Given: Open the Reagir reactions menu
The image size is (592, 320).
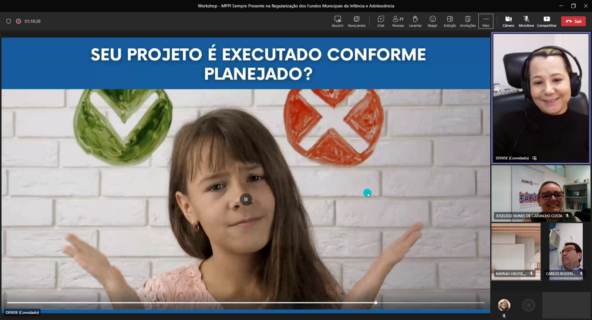Looking at the screenshot, I should (x=433, y=21).
